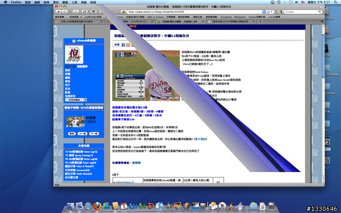Click the pitcher album thumbnail in sidebar

(x=75, y=121)
